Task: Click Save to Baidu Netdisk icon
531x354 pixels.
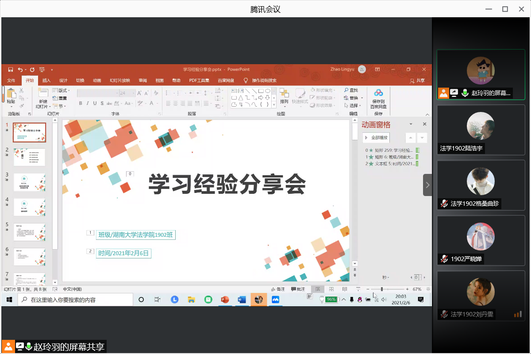Action: coord(378,98)
